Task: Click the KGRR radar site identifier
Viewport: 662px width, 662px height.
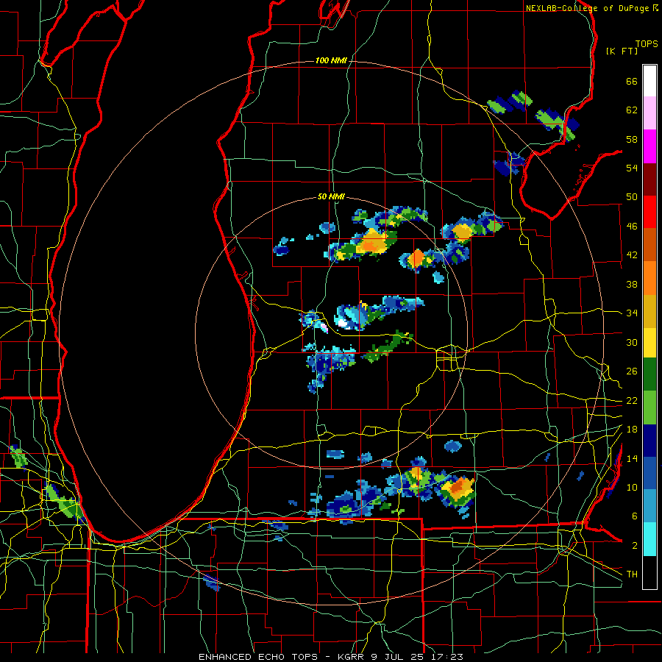Action: pyautogui.click(x=352, y=657)
